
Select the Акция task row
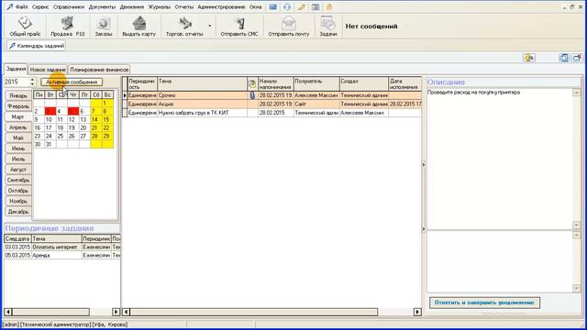273,104
